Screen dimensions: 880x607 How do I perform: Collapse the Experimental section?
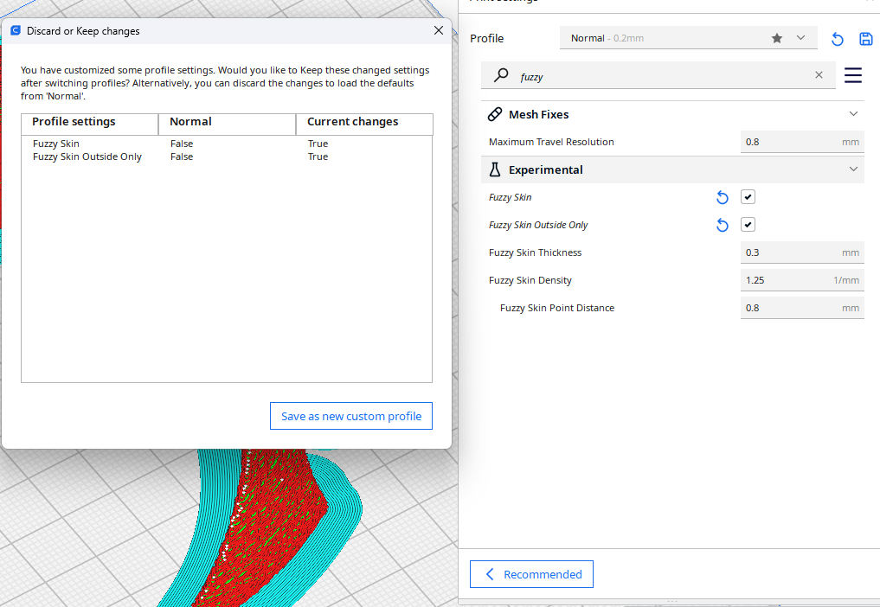(x=853, y=169)
